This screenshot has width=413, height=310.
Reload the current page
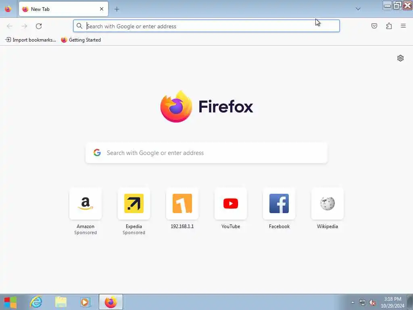(x=39, y=26)
